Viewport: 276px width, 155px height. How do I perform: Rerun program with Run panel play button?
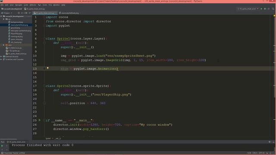2,146
